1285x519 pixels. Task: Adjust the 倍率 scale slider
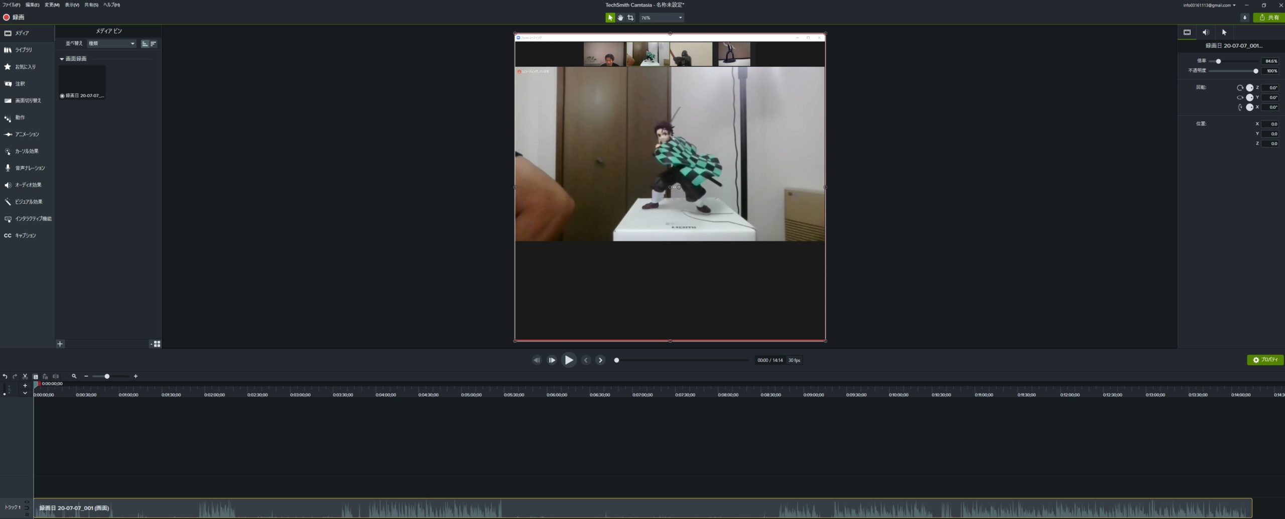(1218, 61)
